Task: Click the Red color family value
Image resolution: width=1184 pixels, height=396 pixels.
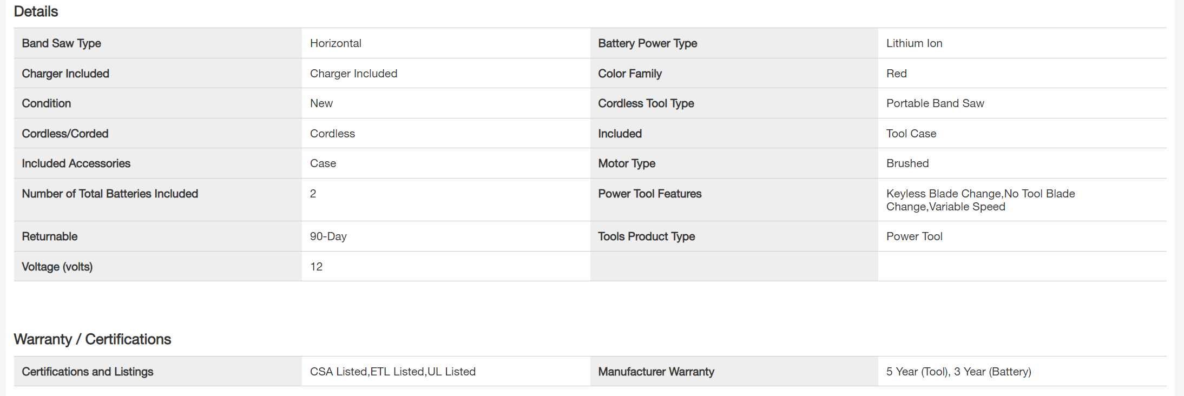Action: 896,74
